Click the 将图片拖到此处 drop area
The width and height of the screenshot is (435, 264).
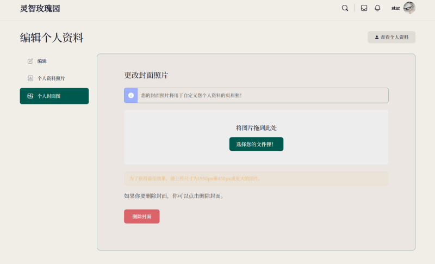coord(256,137)
